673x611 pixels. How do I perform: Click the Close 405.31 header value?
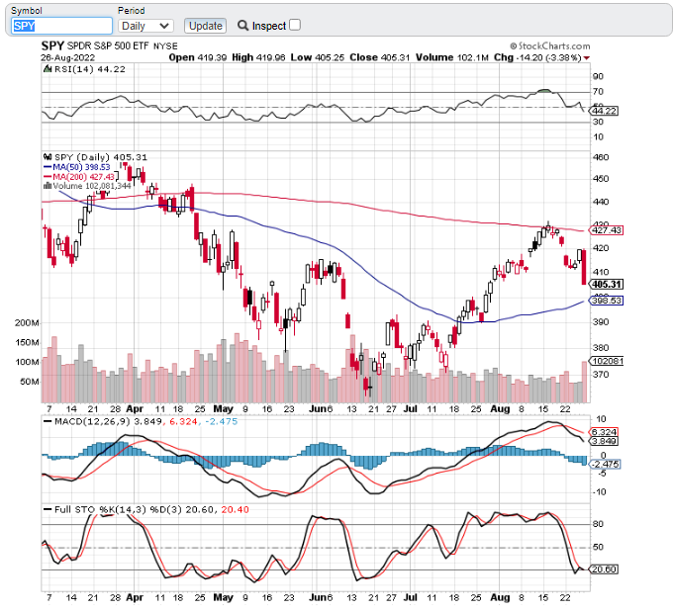coord(379,57)
